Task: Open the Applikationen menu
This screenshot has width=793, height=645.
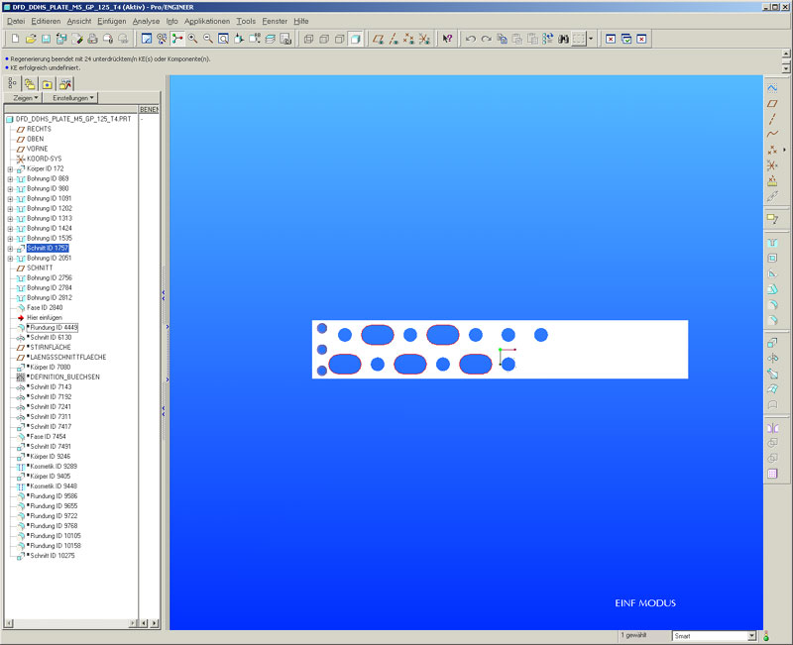Action: click(207, 21)
